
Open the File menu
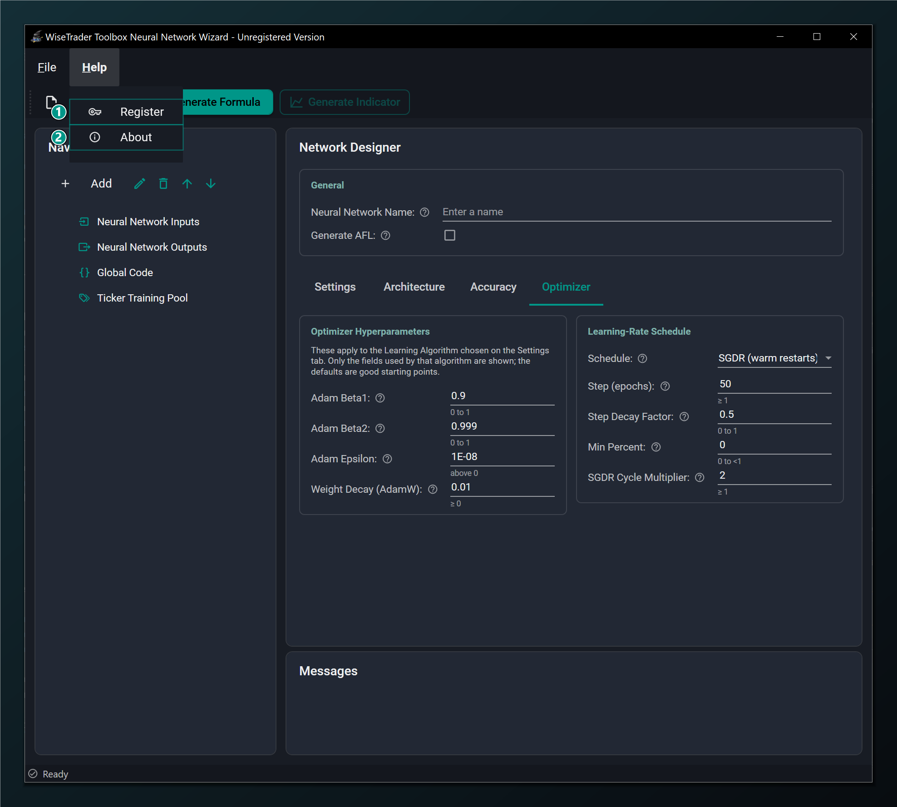pyautogui.click(x=47, y=67)
